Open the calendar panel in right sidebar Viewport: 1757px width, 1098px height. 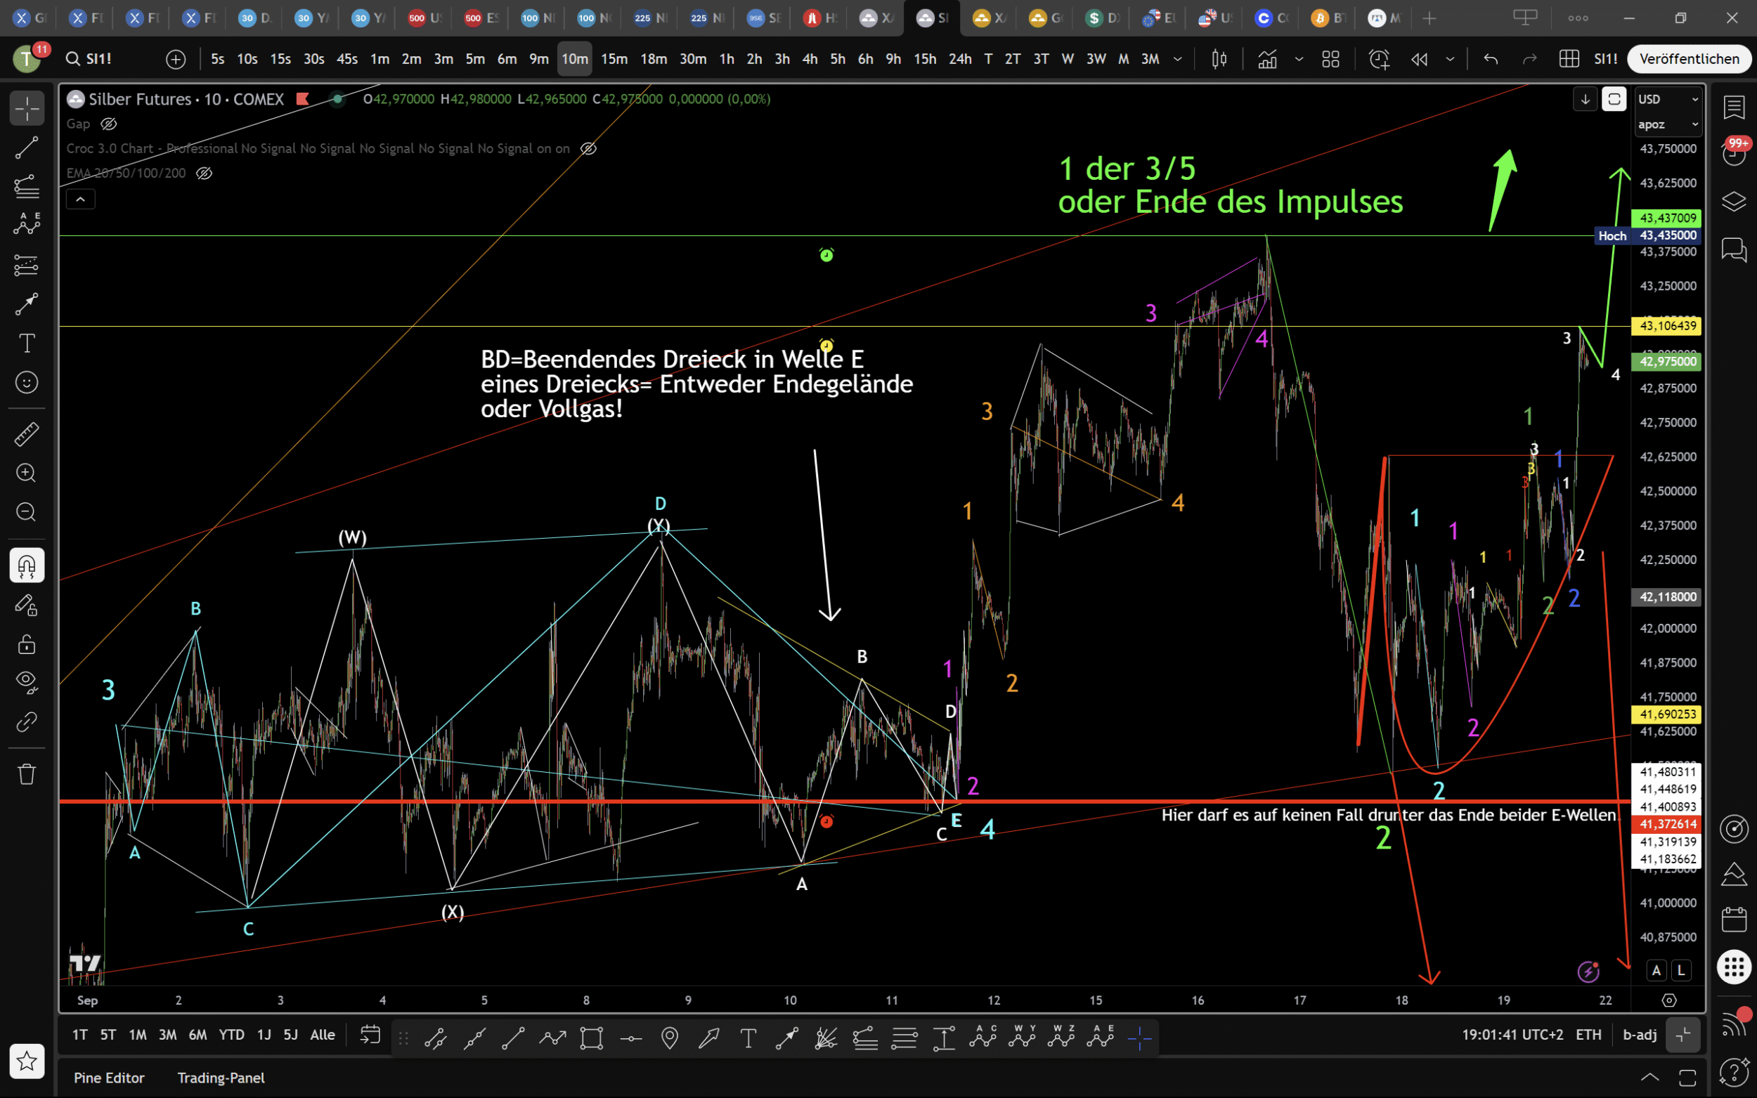tap(1734, 920)
